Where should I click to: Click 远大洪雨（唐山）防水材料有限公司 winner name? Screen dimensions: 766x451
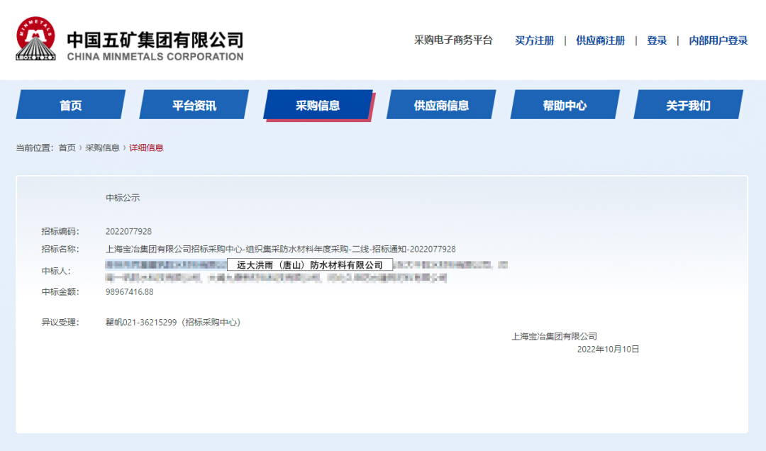310,265
